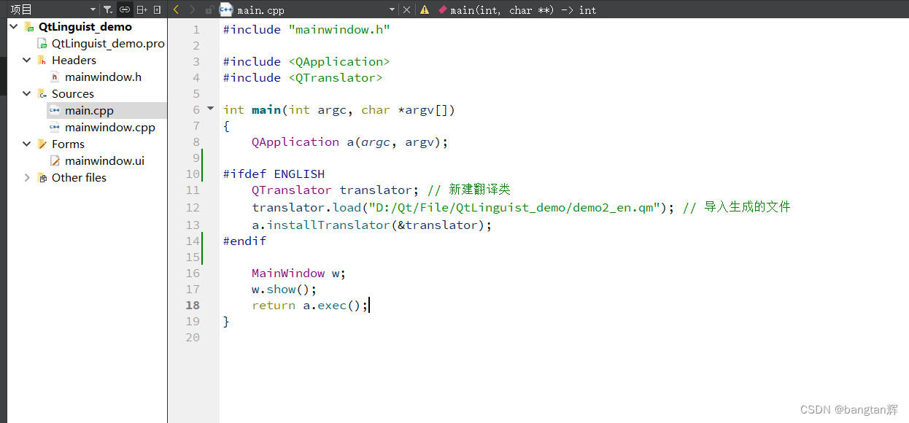Click on <QTranslator> include text

pyautogui.click(x=336, y=77)
